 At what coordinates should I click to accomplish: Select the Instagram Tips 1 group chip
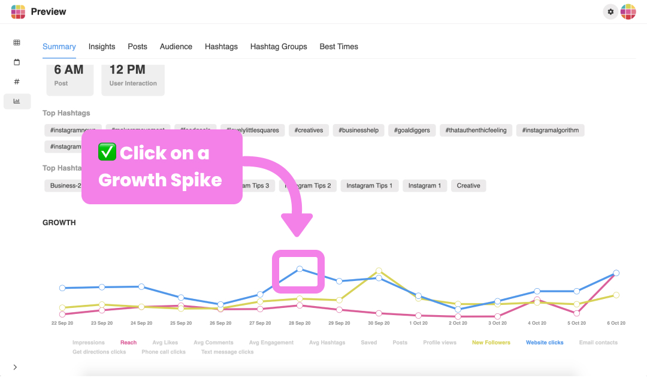(x=369, y=186)
